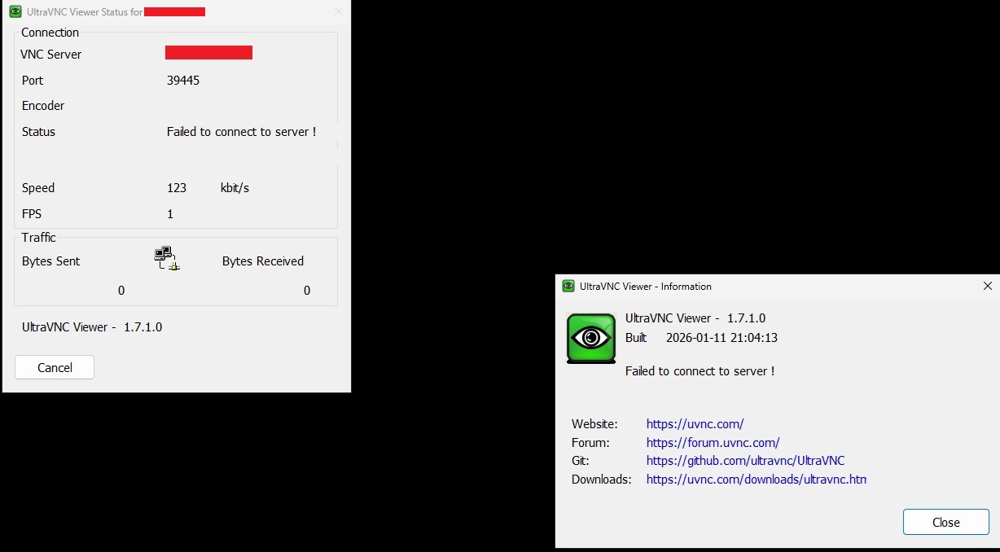Click the Downloads: label
The image size is (1000, 552).
pyautogui.click(x=601, y=480)
